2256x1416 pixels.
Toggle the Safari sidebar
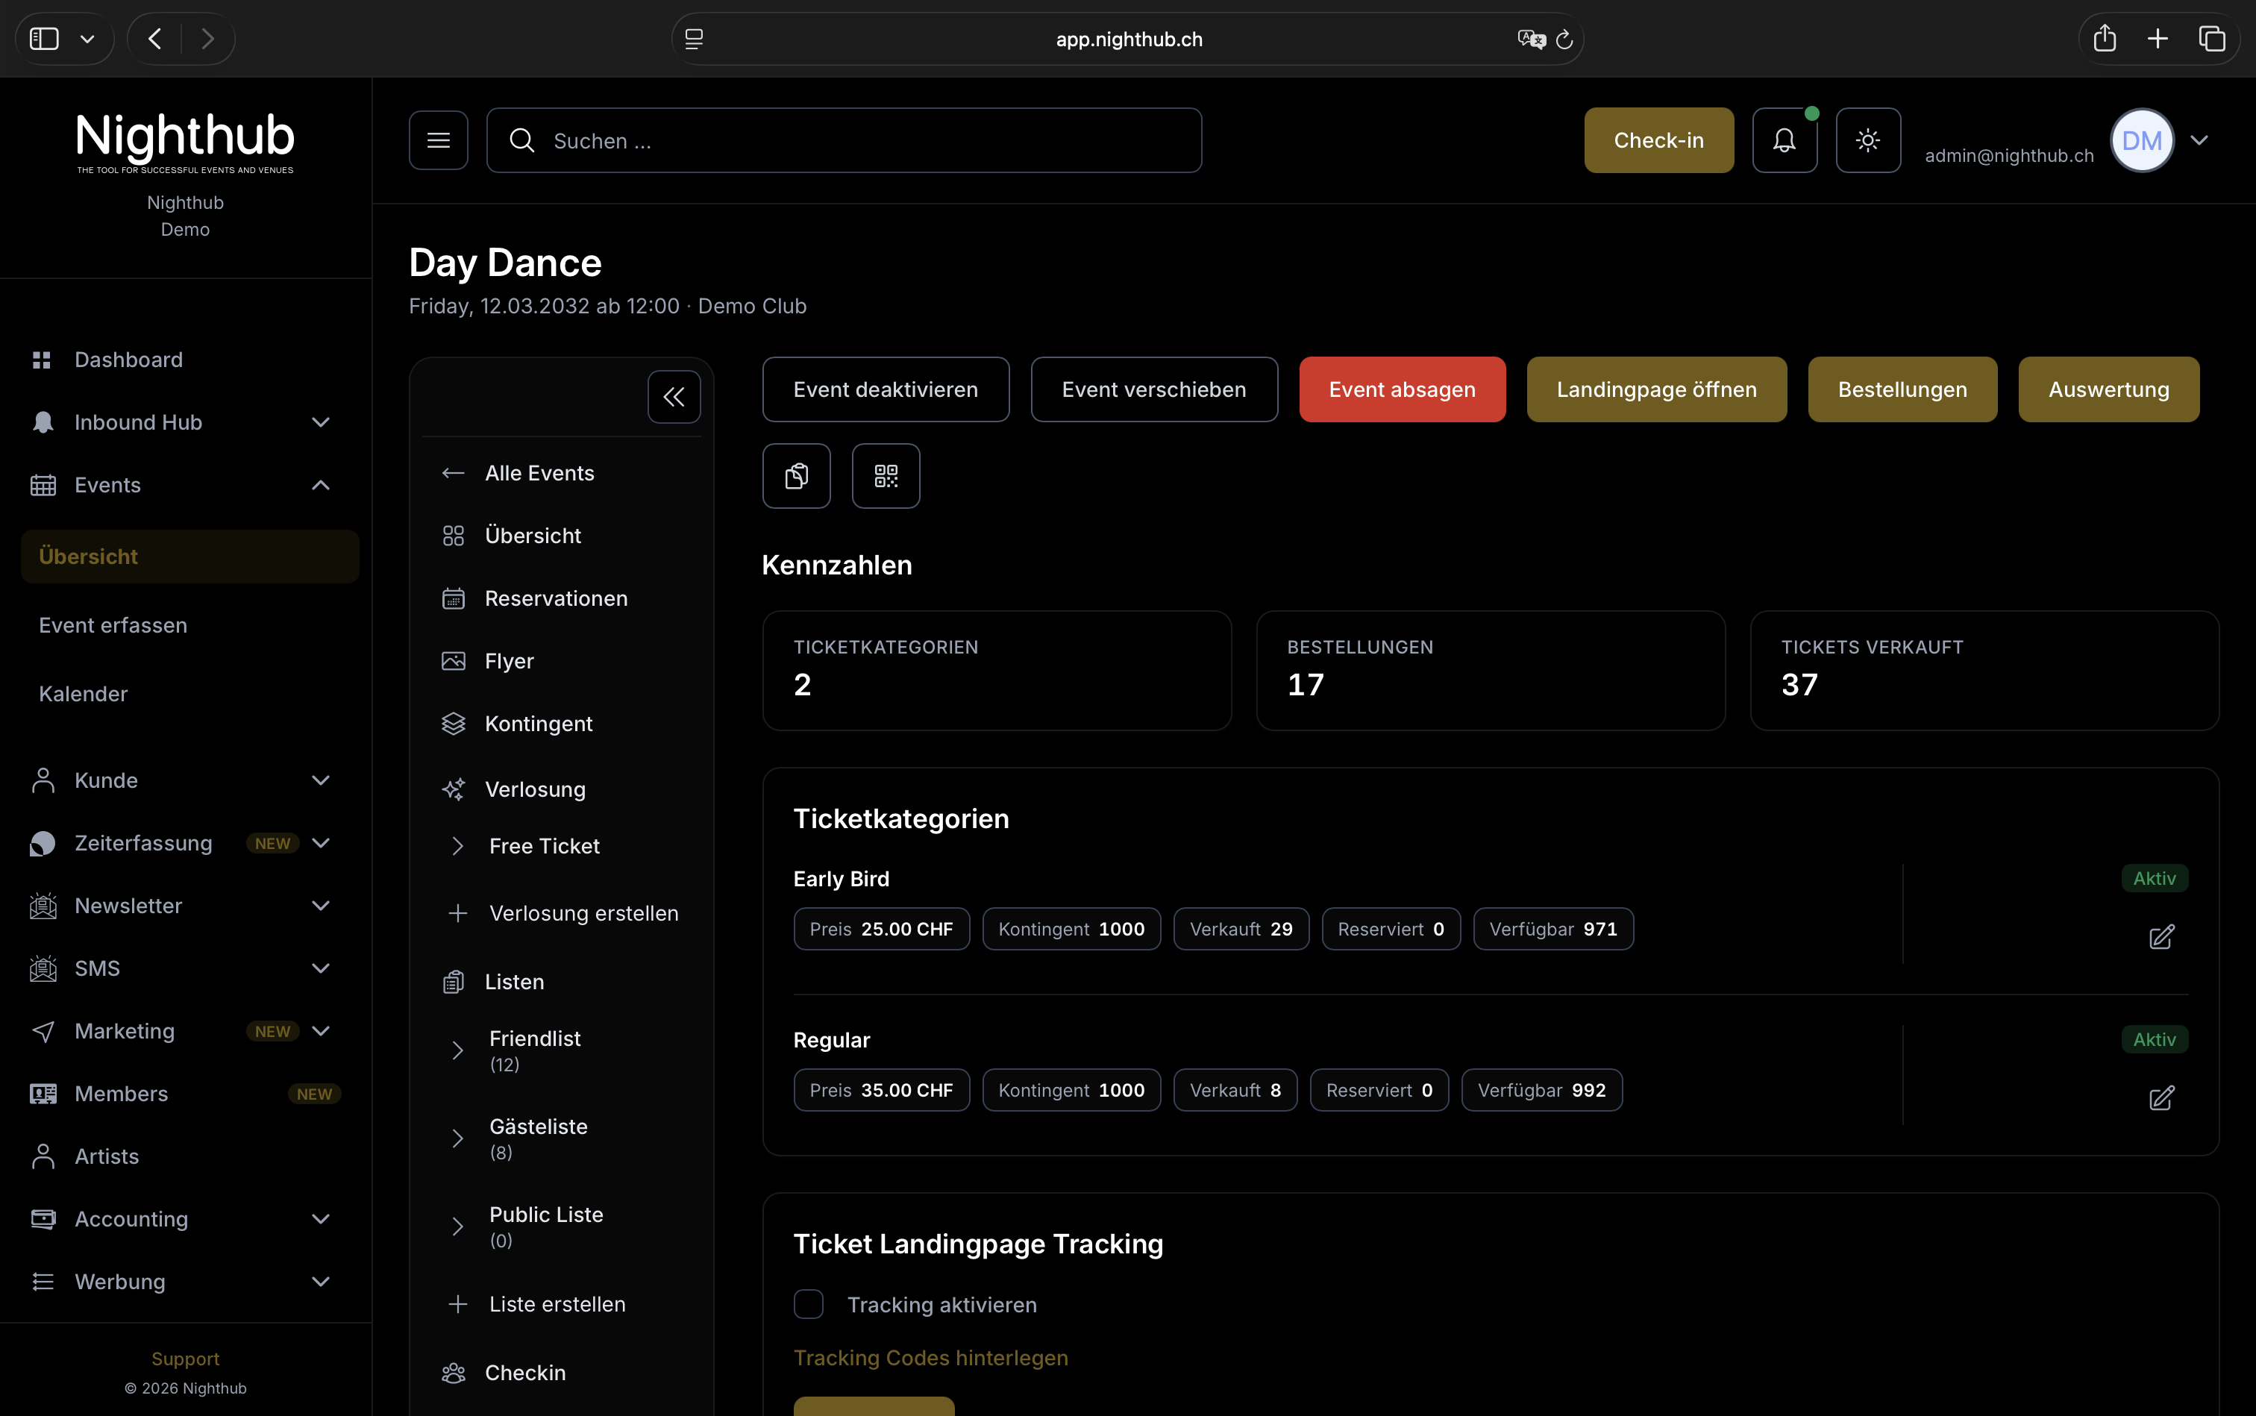[44, 38]
